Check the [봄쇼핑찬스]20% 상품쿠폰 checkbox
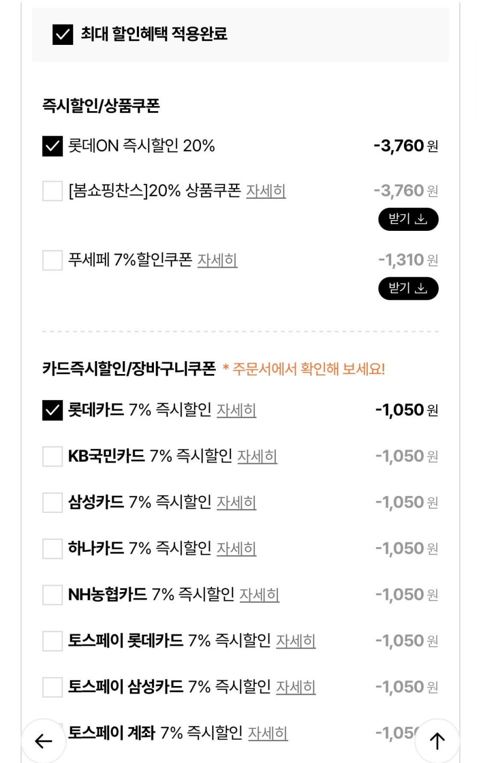This screenshot has height=763, width=481. tap(52, 191)
